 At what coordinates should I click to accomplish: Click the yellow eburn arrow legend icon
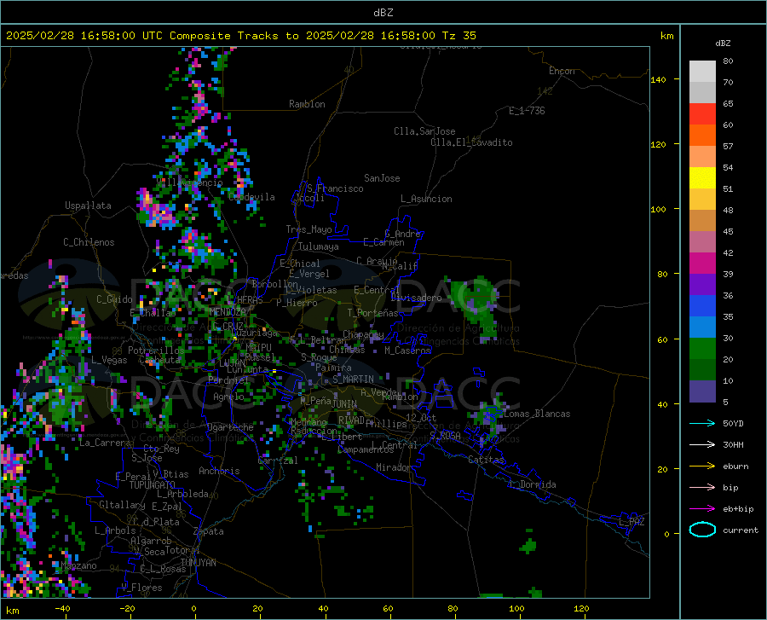click(x=702, y=466)
